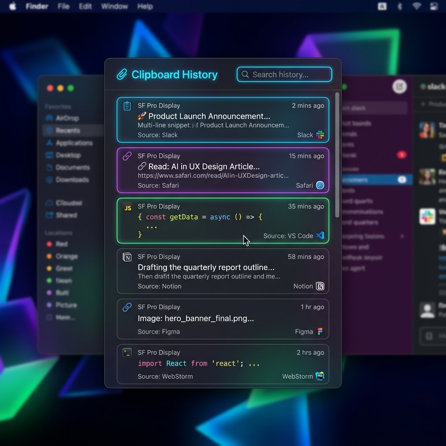The image size is (446, 446).
Task: Select the Read: AI in UX Design Article title
Action: (x=199, y=166)
